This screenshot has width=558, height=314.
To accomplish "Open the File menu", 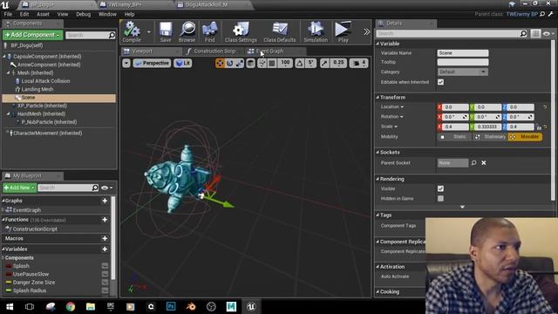I will (x=8, y=14).
